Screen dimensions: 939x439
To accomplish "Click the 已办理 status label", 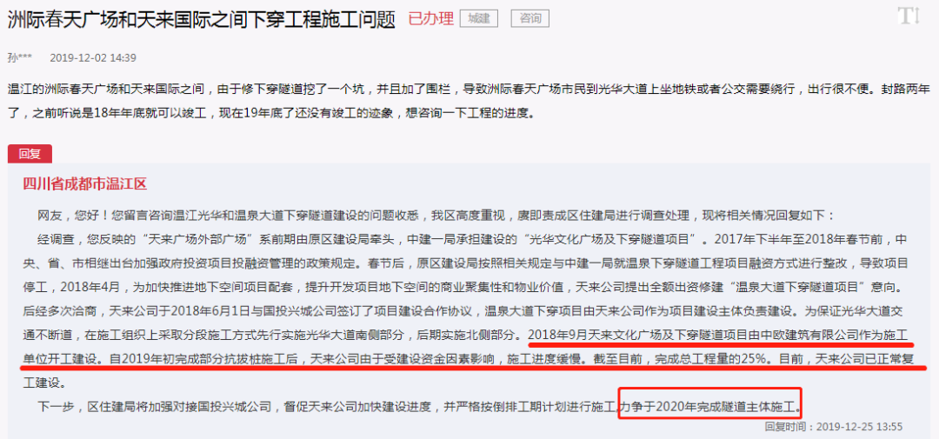I will click(430, 19).
